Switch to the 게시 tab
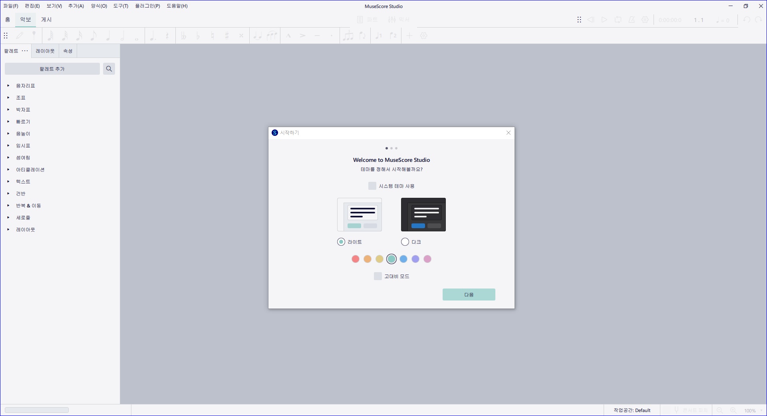This screenshot has width=767, height=416. (46, 20)
